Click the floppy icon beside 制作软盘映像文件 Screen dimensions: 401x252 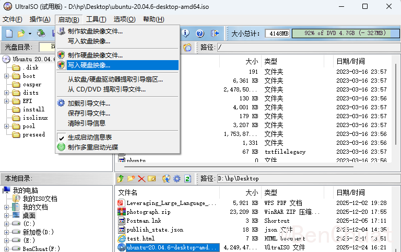tap(61, 31)
